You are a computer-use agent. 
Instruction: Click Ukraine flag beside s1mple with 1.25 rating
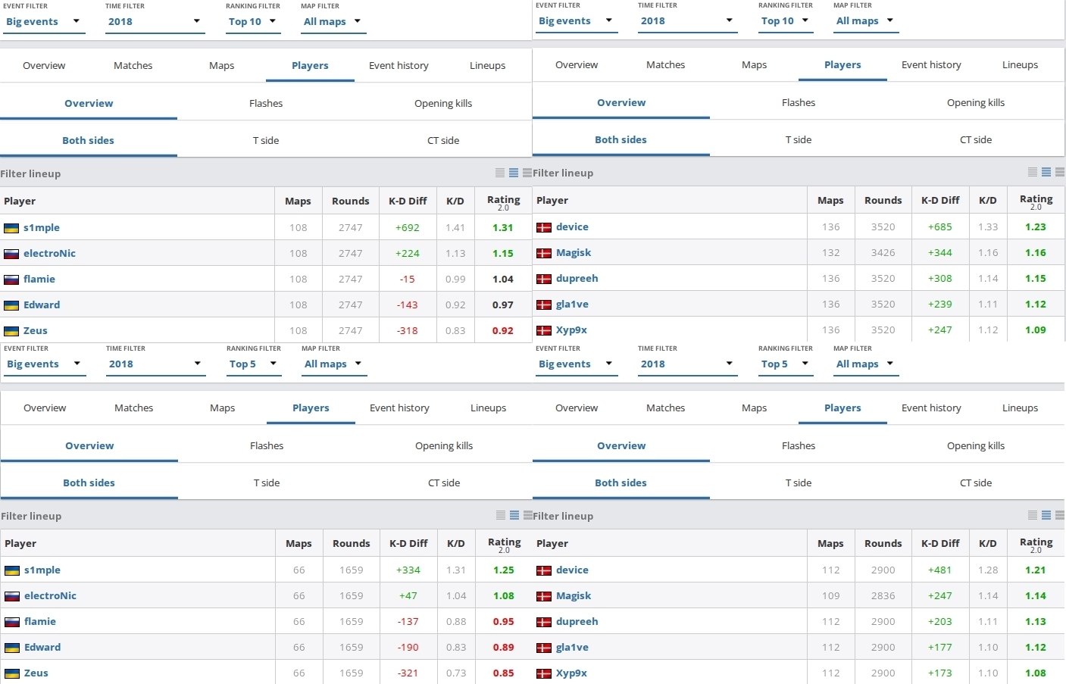coord(12,570)
